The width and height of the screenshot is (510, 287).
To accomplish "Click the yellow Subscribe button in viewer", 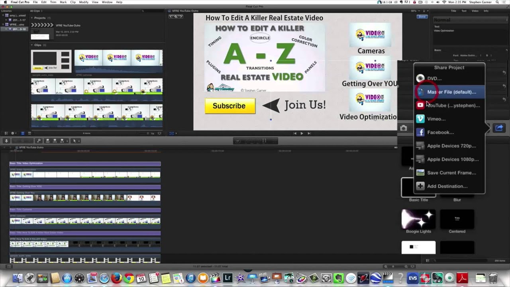I will click(230, 106).
